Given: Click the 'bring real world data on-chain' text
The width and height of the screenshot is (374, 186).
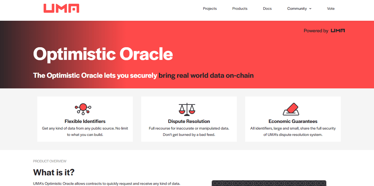Looking at the screenshot, I should coord(206,75).
